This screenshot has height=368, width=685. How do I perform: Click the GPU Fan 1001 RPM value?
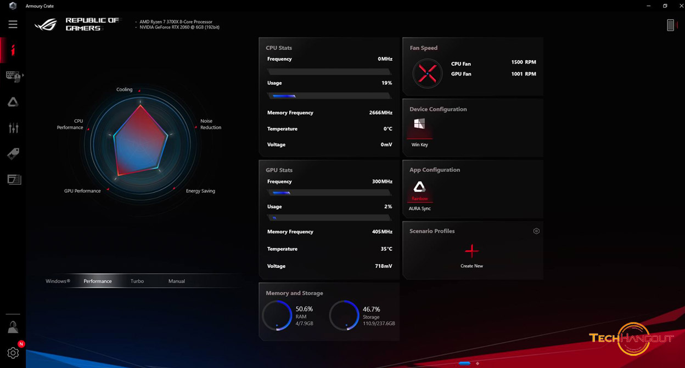[524, 74]
